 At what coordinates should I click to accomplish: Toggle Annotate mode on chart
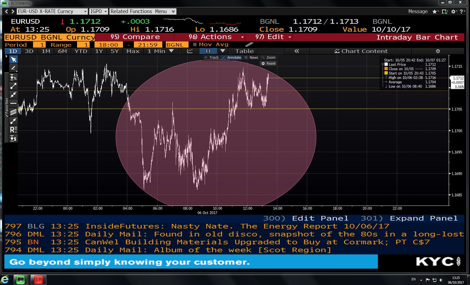pos(231,58)
